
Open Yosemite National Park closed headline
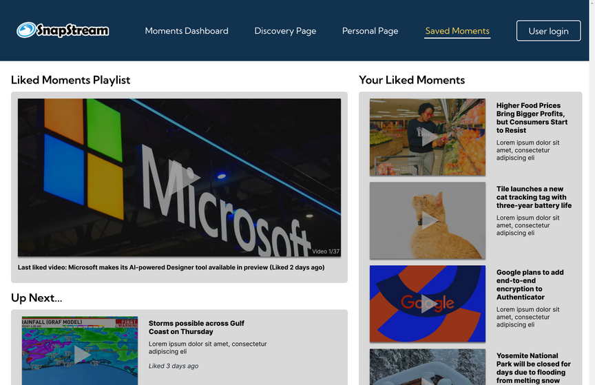coord(534,368)
